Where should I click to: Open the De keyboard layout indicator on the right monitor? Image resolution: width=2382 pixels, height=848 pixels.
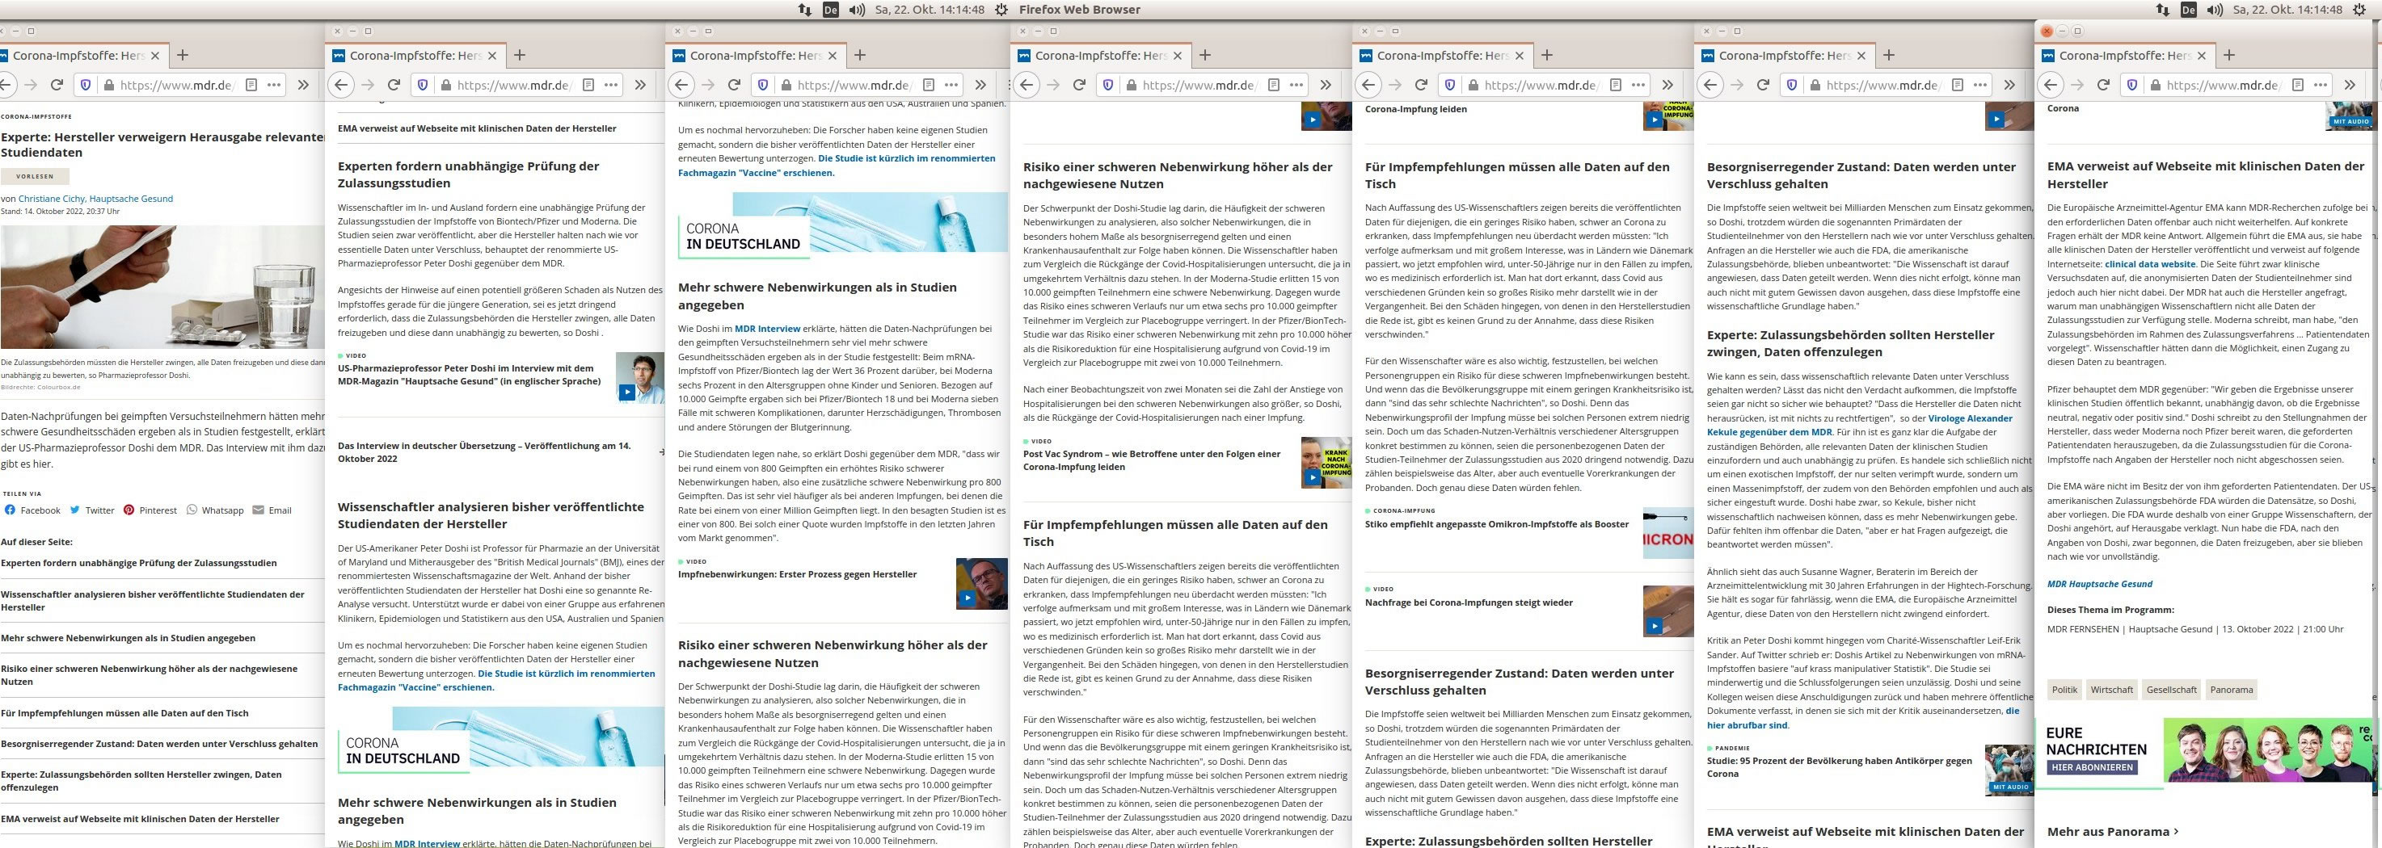coord(2188,9)
